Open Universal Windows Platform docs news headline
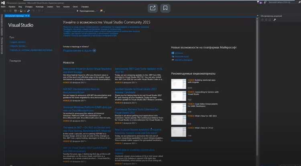The image size is (301, 166). tap(87, 109)
